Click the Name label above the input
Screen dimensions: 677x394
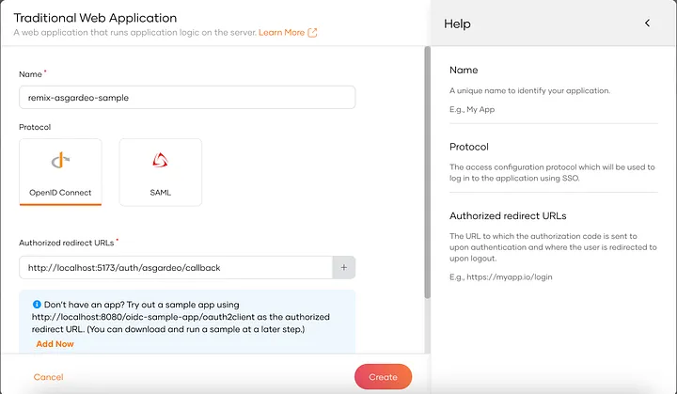click(30, 74)
